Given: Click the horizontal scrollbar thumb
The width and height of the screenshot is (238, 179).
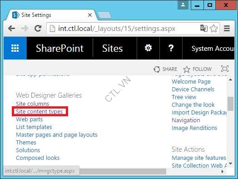Looking at the screenshot, I should point(123,172).
